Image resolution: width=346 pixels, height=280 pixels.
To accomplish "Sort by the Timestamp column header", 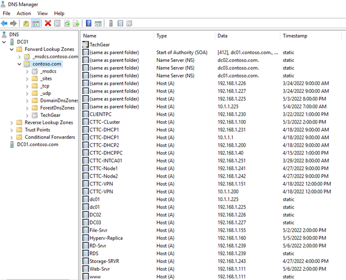I will [x=311, y=35].
